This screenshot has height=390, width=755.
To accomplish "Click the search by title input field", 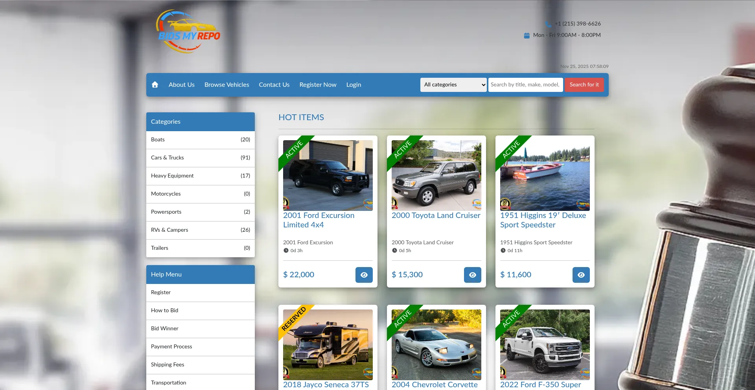I will tap(525, 85).
